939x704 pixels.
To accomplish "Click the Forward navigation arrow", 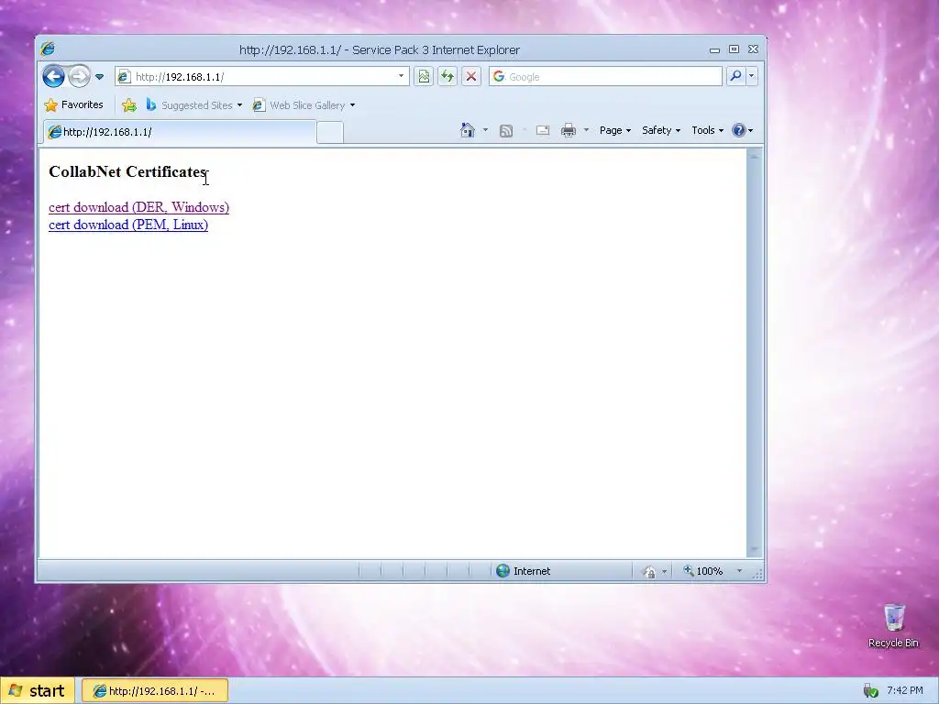I will point(79,77).
